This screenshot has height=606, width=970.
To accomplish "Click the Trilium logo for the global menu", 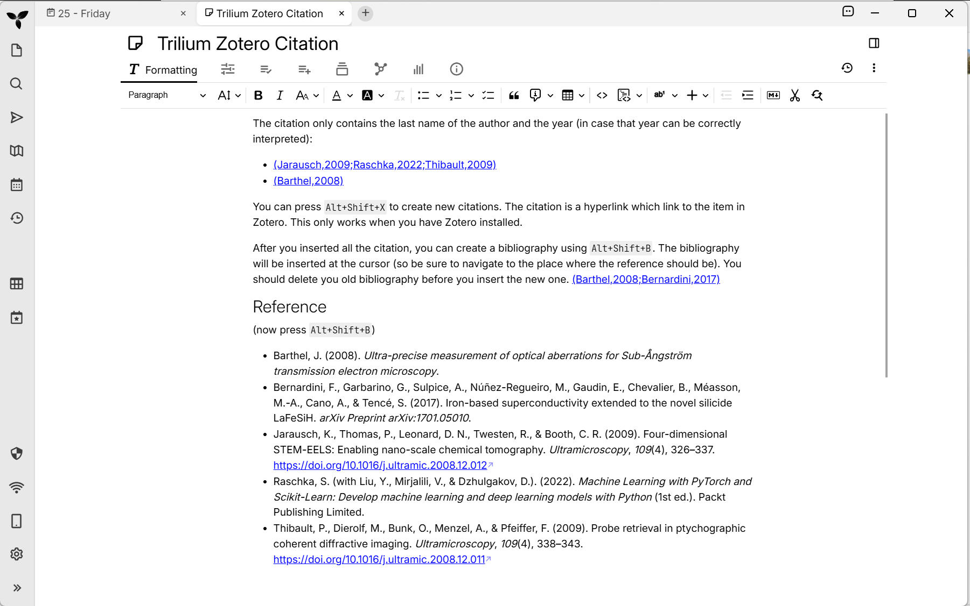I will point(17,19).
